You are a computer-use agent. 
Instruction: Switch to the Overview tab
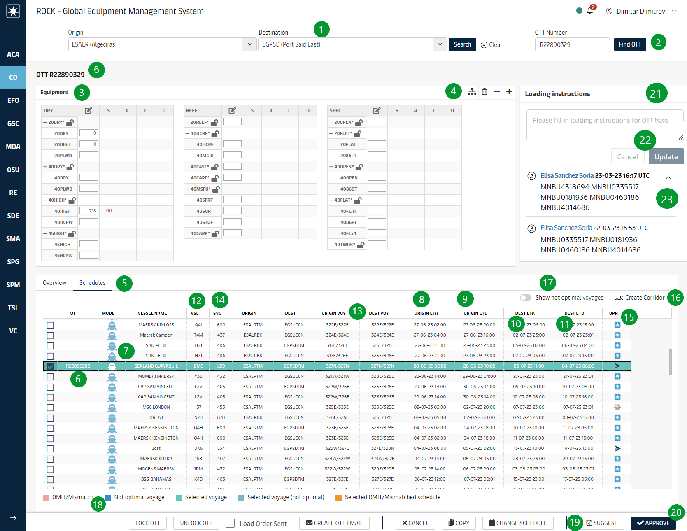point(54,283)
